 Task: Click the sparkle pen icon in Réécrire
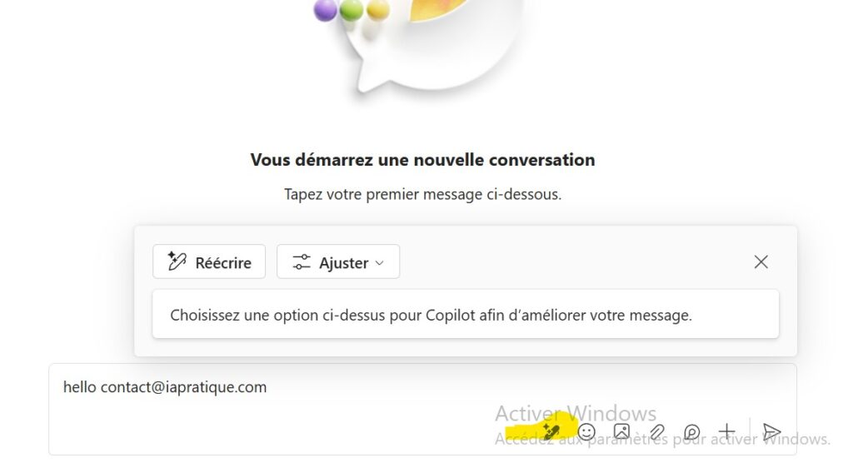pyautogui.click(x=177, y=261)
